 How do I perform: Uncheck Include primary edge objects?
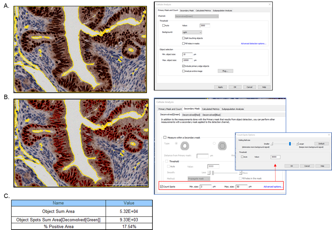[x=183, y=66]
